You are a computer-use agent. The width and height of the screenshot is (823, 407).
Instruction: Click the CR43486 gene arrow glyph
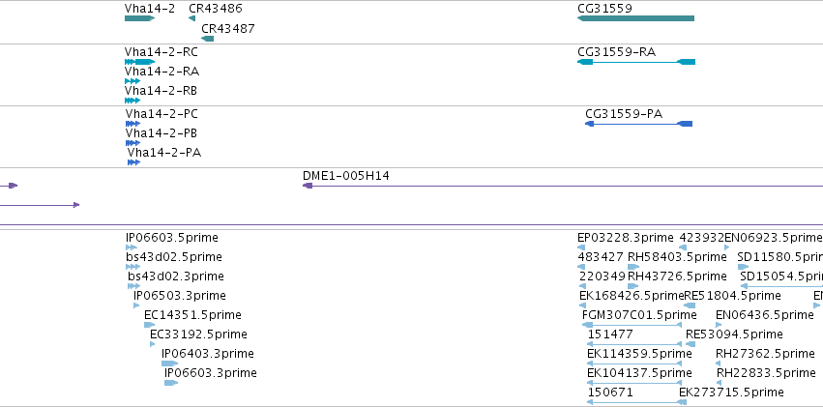click(x=192, y=18)
